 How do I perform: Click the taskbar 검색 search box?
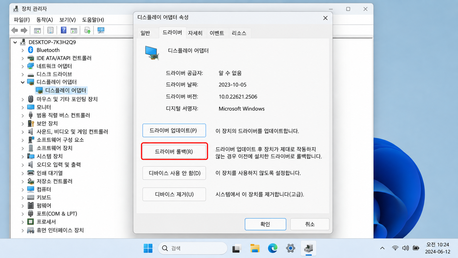pyautogui.click(x=193, y=248)
